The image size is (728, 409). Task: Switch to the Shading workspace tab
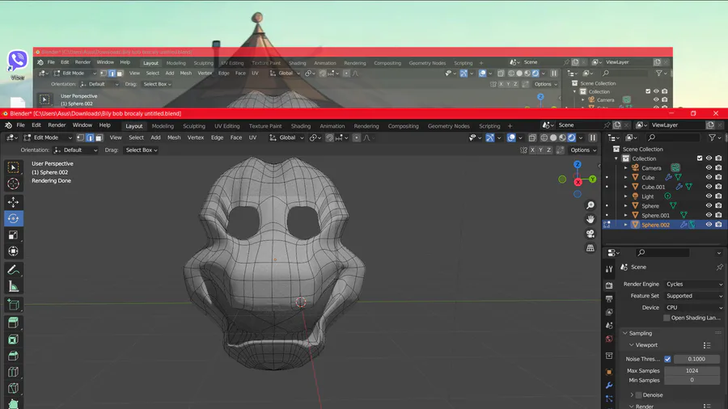pos(301,126)
